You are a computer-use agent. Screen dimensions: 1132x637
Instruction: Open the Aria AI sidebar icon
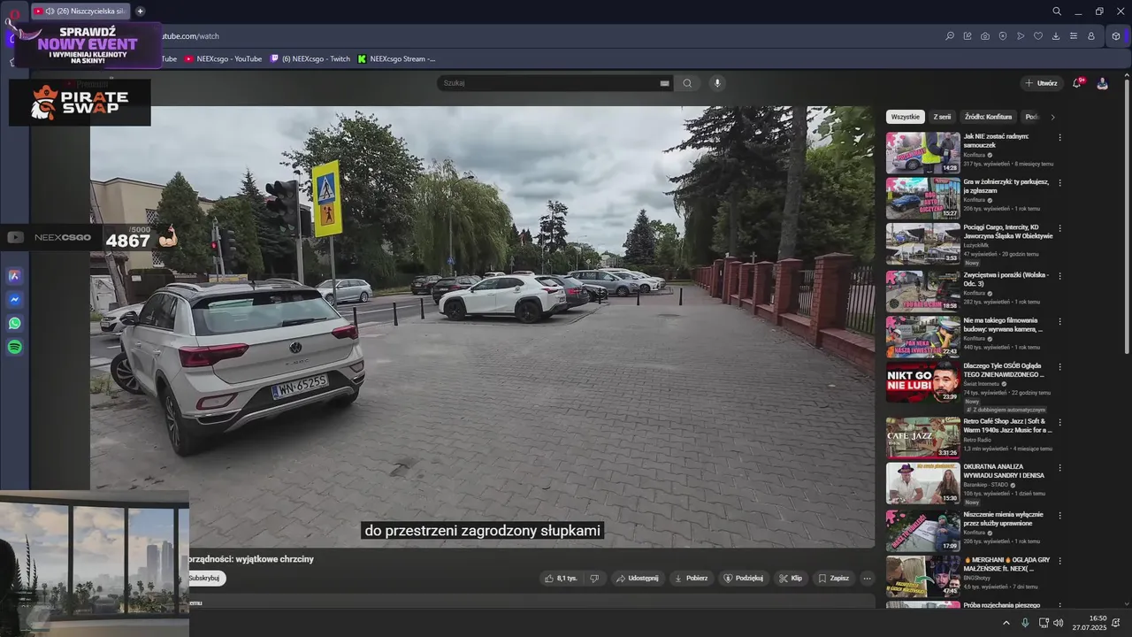[x=15, y=276]
